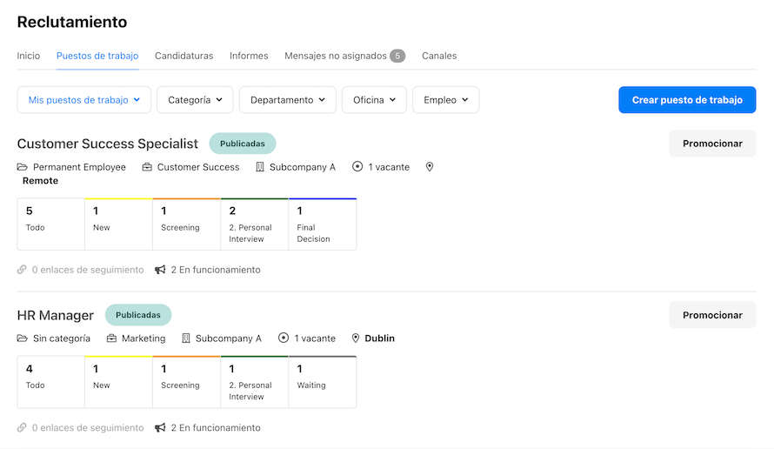Click megaphone icon under Customer Success Specialist

click(160, 270)
